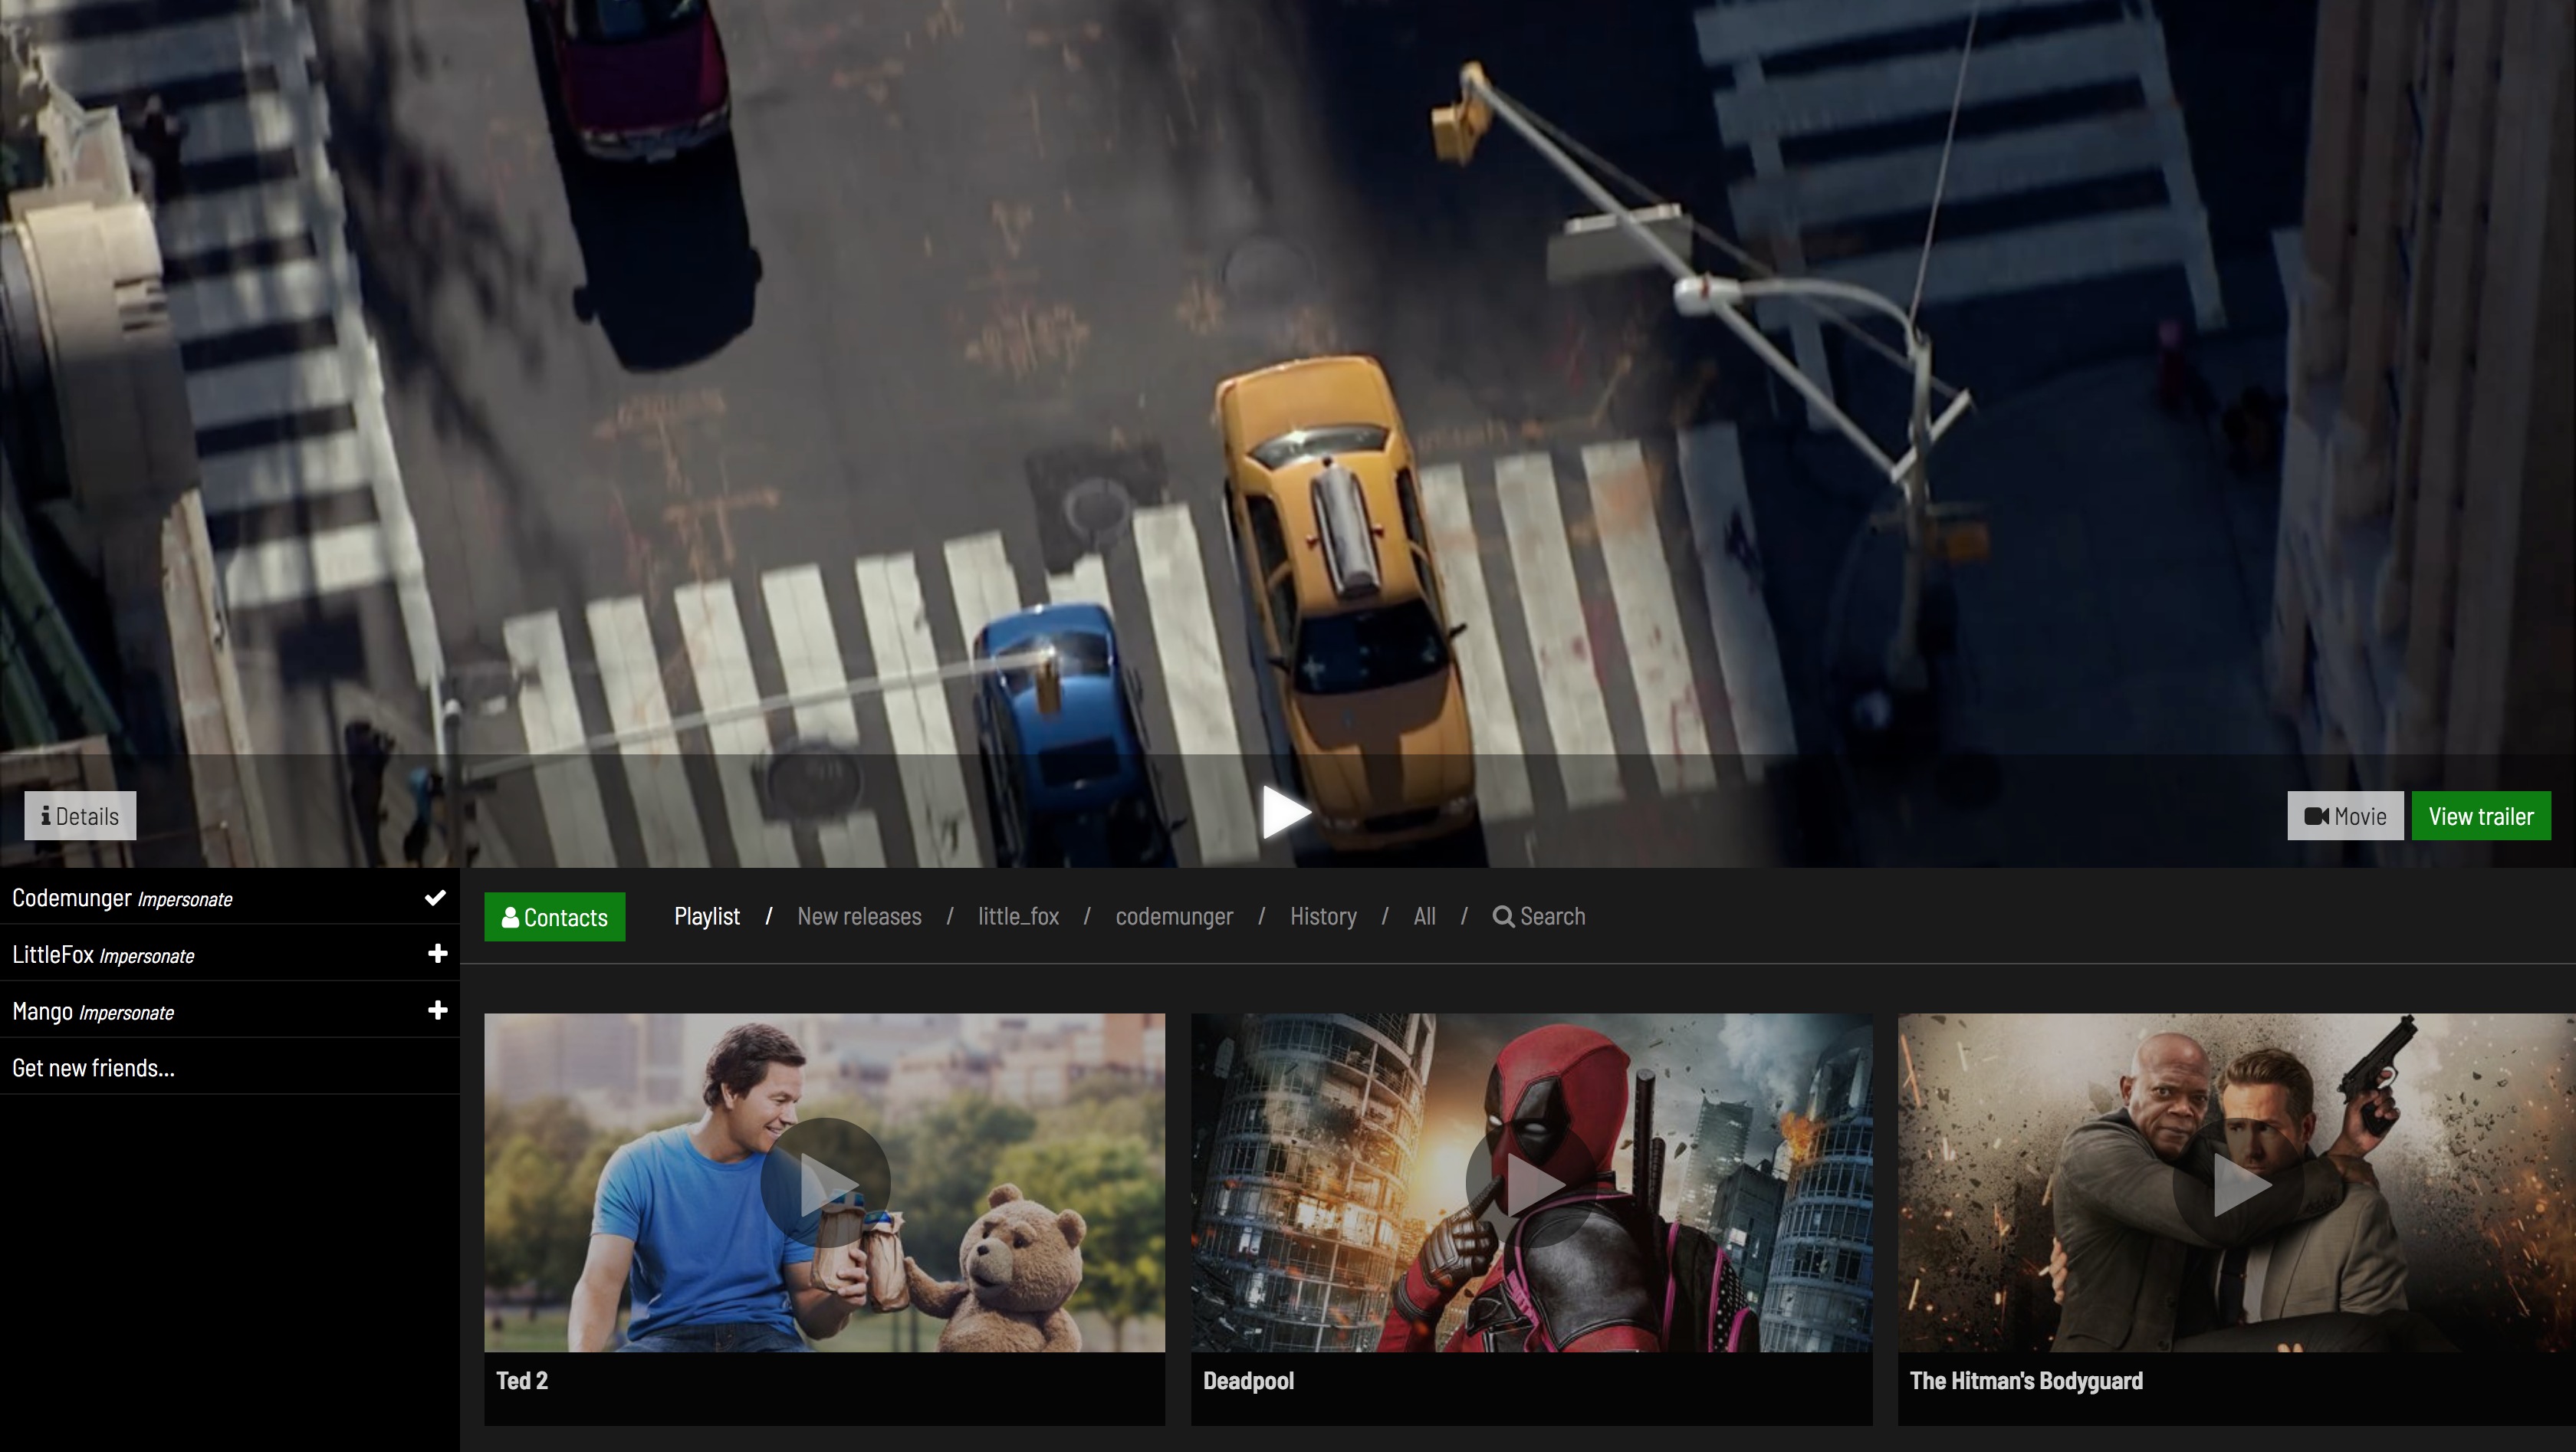The image size is (2576, 1452).
Task: Play Deadpool via its circular play icon
Action: (x=1531, y=1184)
